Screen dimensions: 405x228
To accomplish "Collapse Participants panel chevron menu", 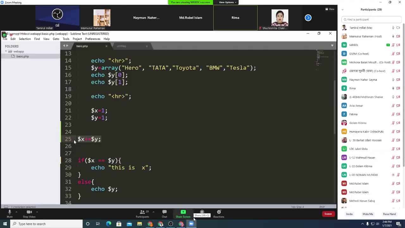I will (x=342, y=9).
